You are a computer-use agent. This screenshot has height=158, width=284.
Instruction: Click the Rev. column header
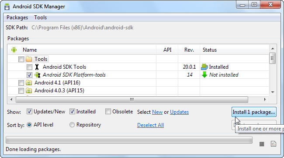coord(189,50)
